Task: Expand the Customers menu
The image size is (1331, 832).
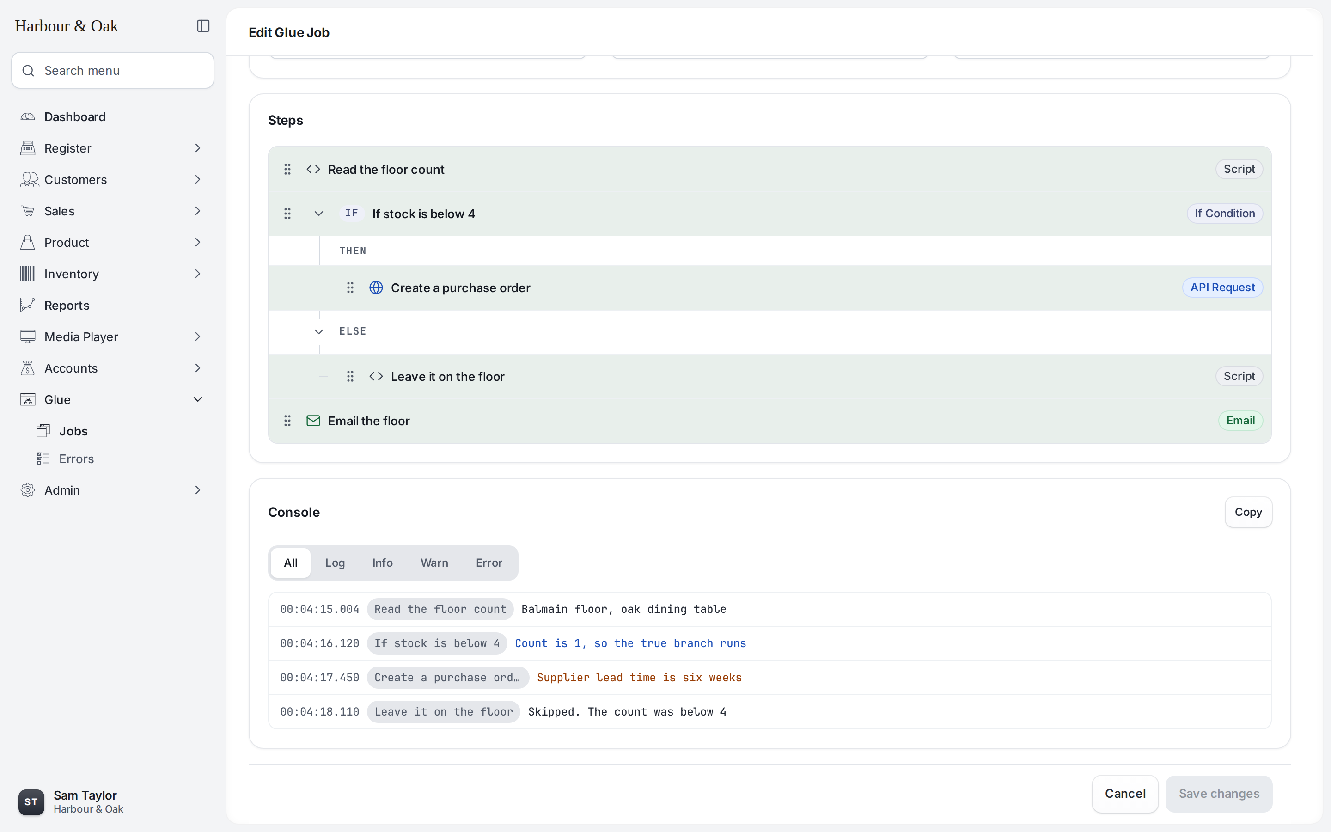Action: (197, 179)
